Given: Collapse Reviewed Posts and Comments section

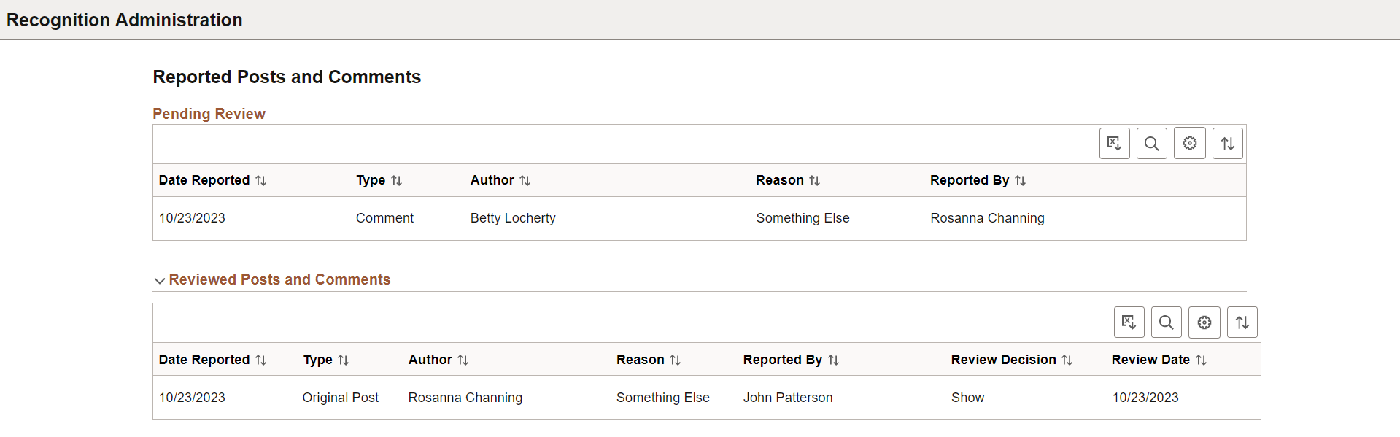Looking at the screenshot, I should click(272, 279).
